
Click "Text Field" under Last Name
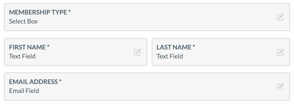[170, 56]
